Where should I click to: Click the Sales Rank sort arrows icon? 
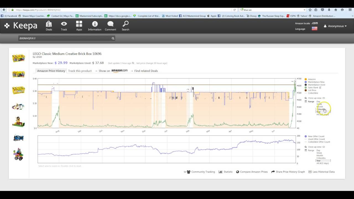click(320, 88)
